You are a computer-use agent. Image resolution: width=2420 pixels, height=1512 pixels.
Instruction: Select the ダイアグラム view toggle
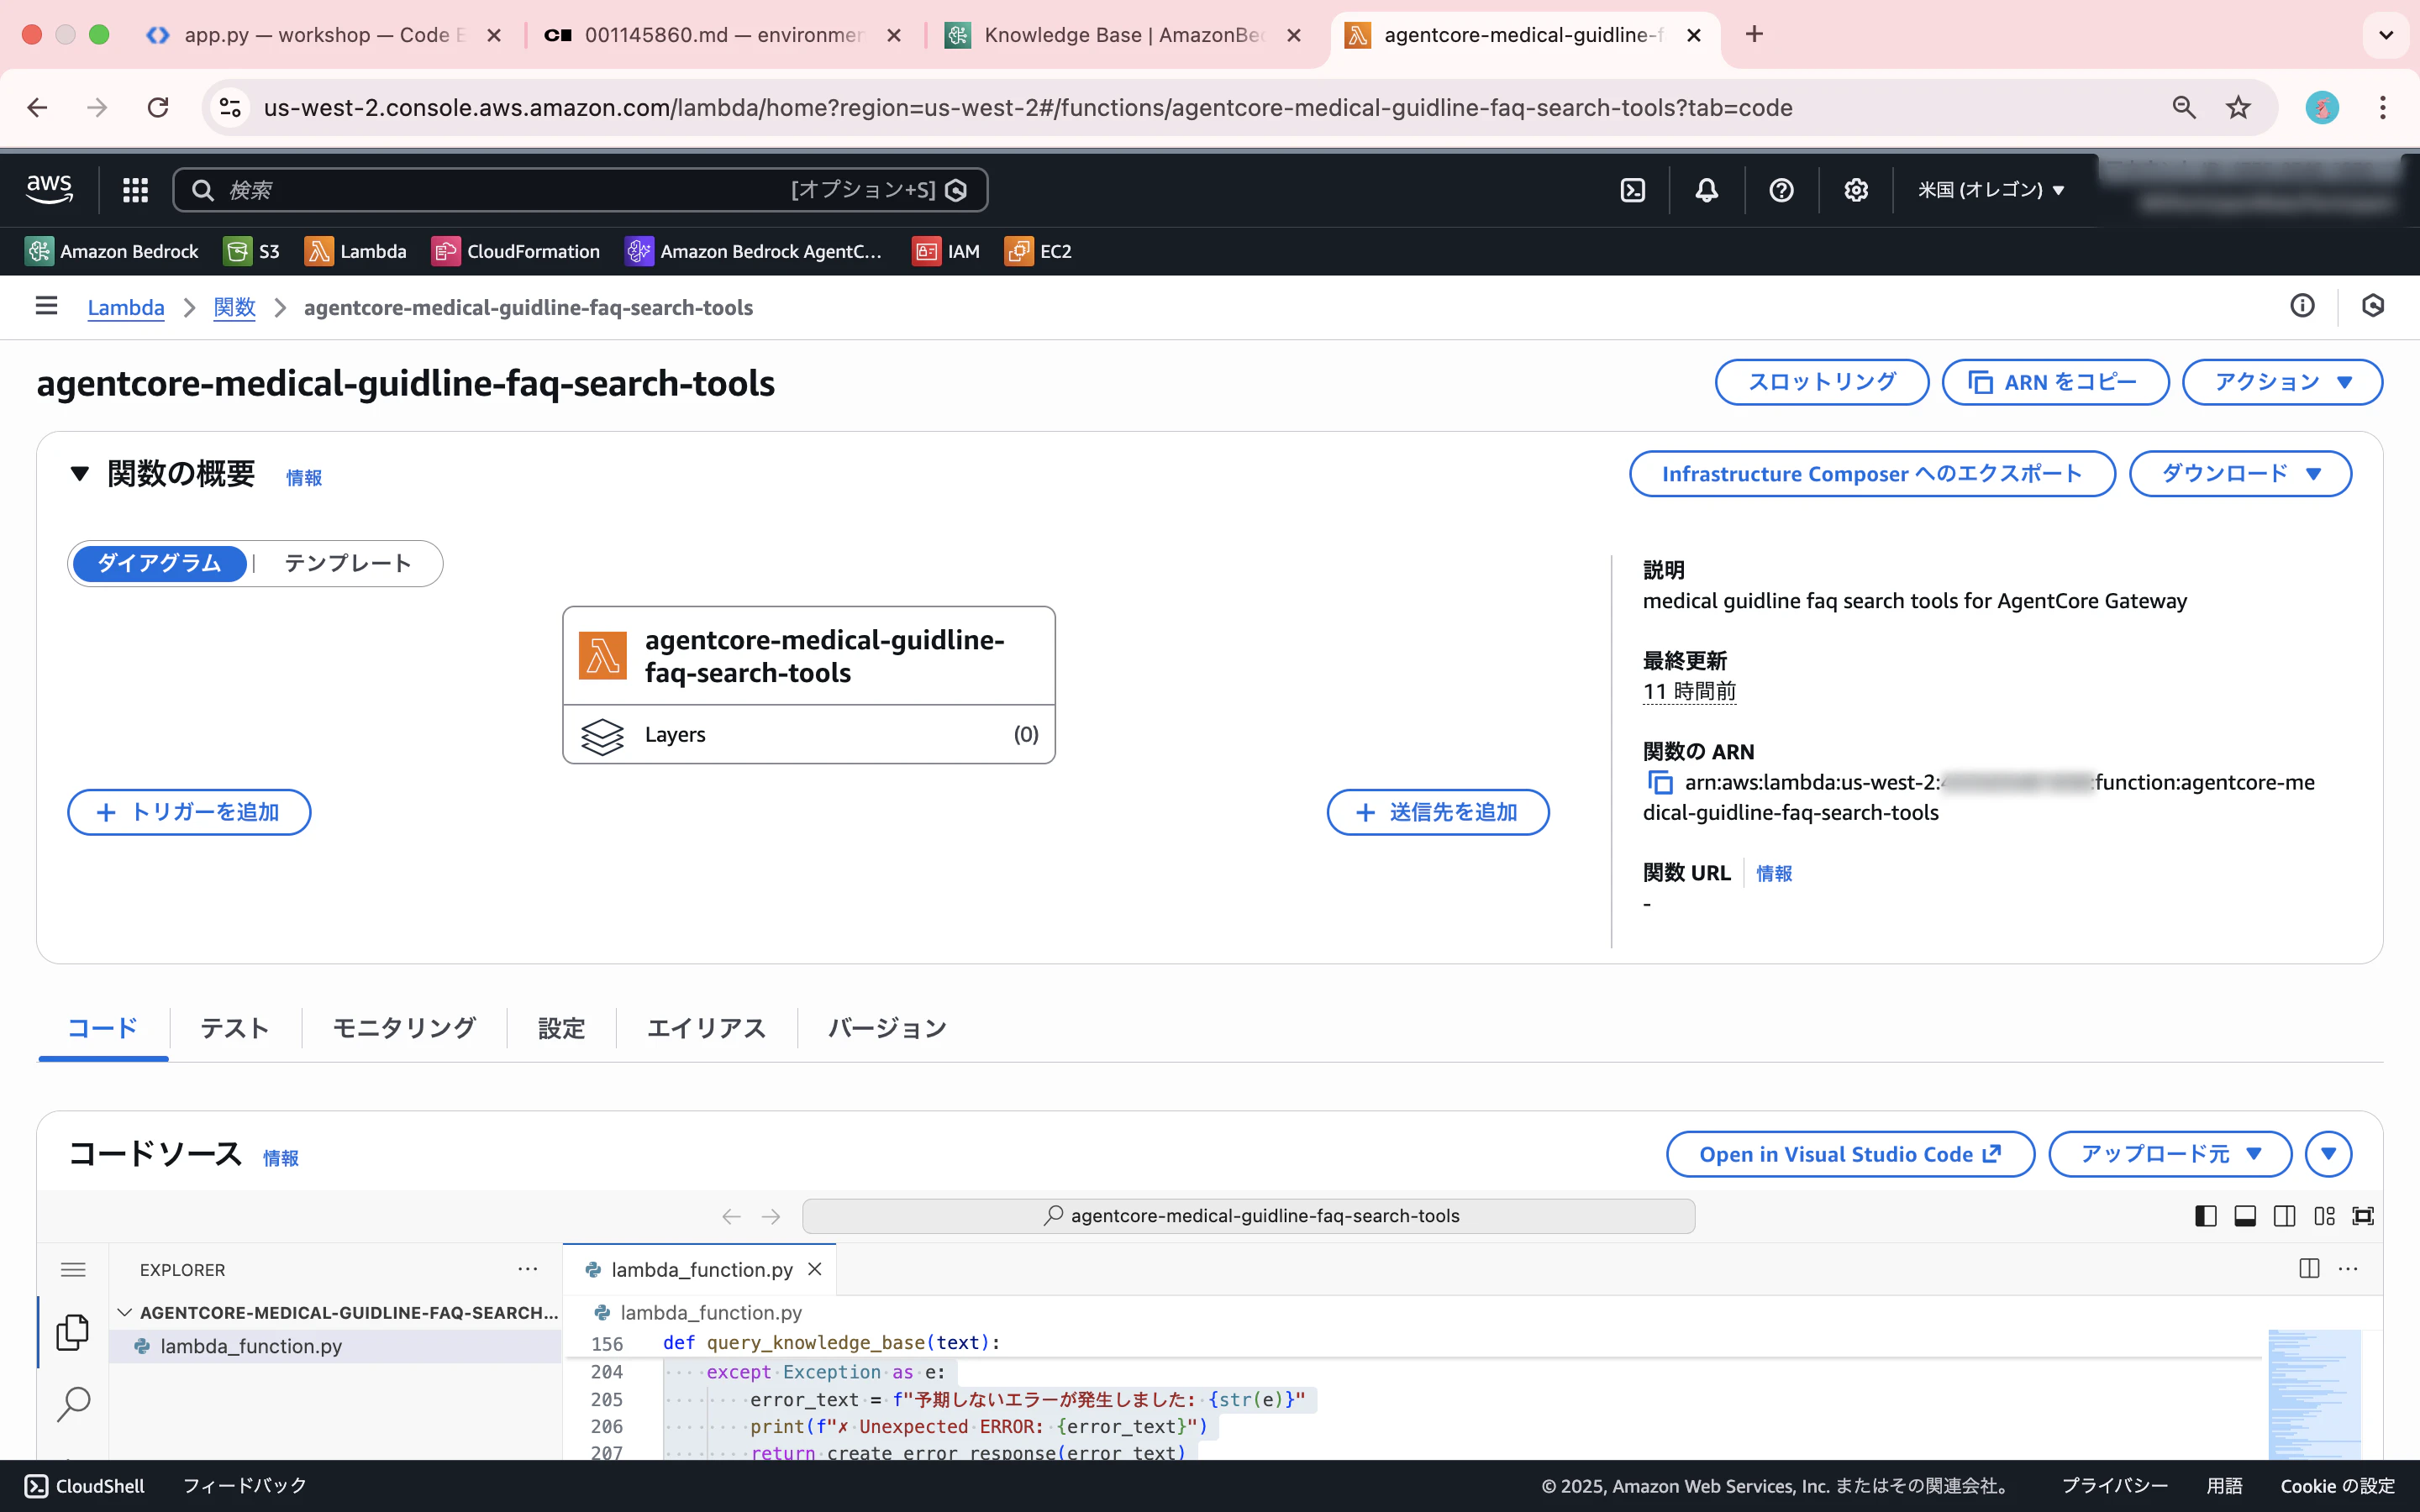point(159,564)
